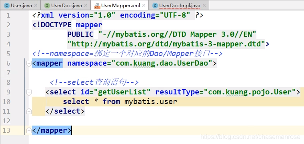
Task: Click the '<!DOCTYPE' keyword
Action: point(52,25)
